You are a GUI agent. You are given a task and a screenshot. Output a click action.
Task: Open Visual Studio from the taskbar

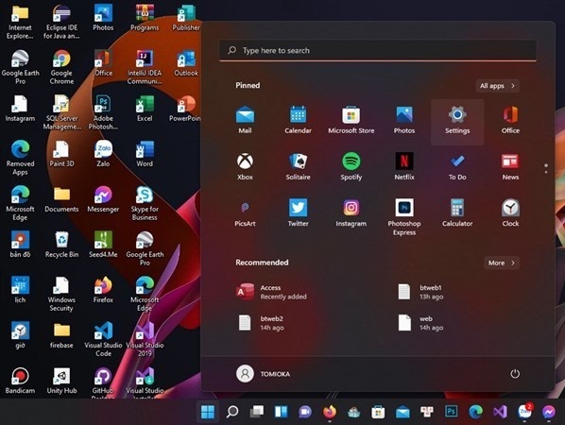(x=500, y=412)
